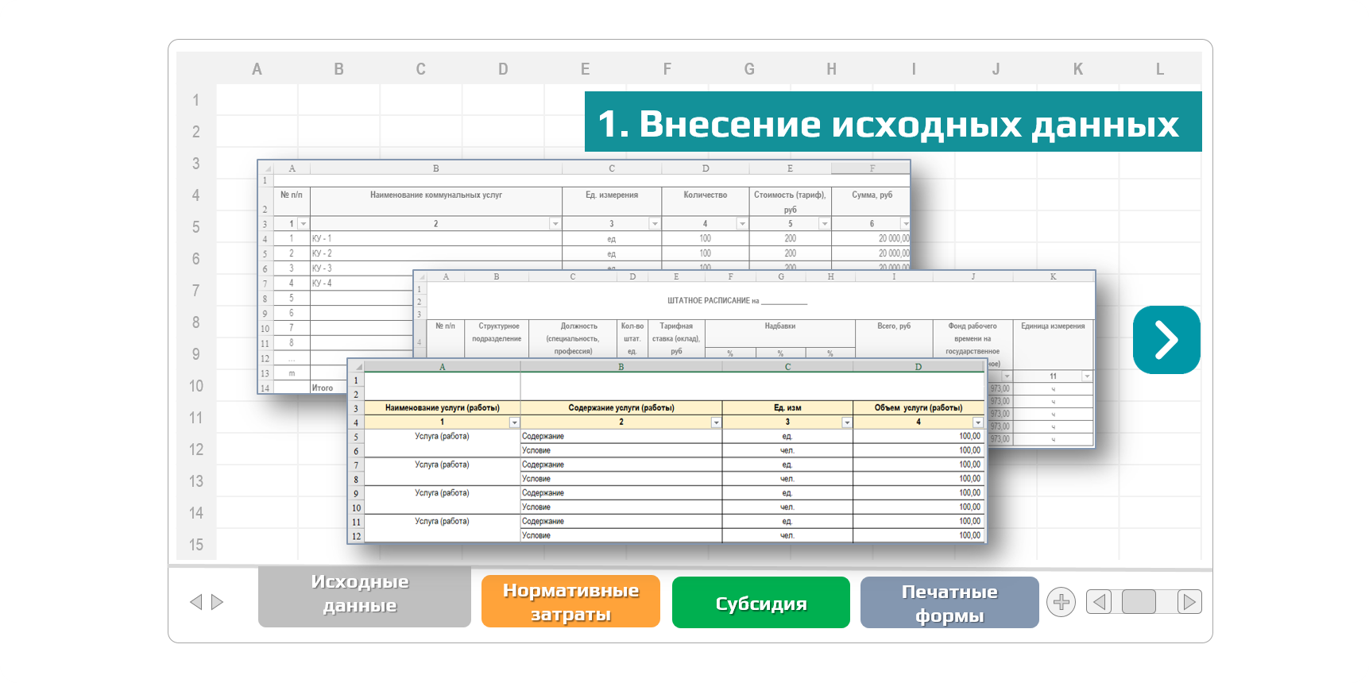Click the horizontal scrollbar thumb

(x=1138, y=602)
